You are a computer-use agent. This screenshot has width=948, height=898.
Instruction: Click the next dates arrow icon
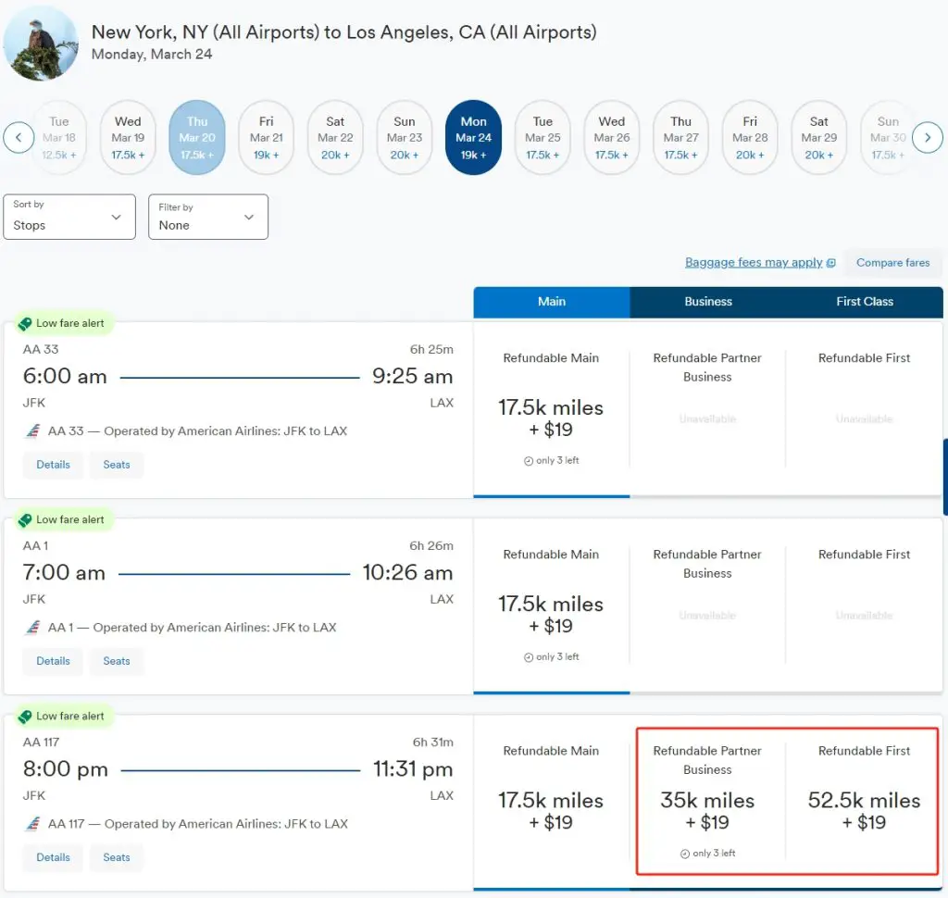(x=928, y=138)
